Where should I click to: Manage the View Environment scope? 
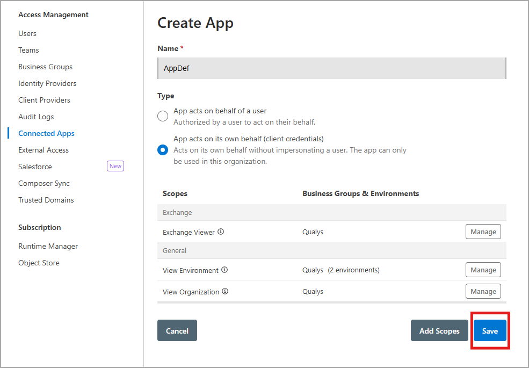pyautogui.click(x=483, y=270)
